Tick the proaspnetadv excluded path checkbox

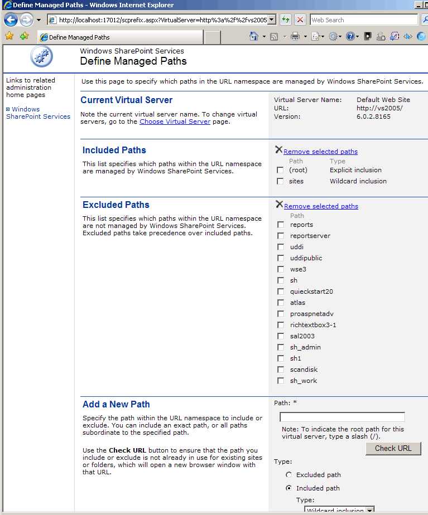click(281, 314)
